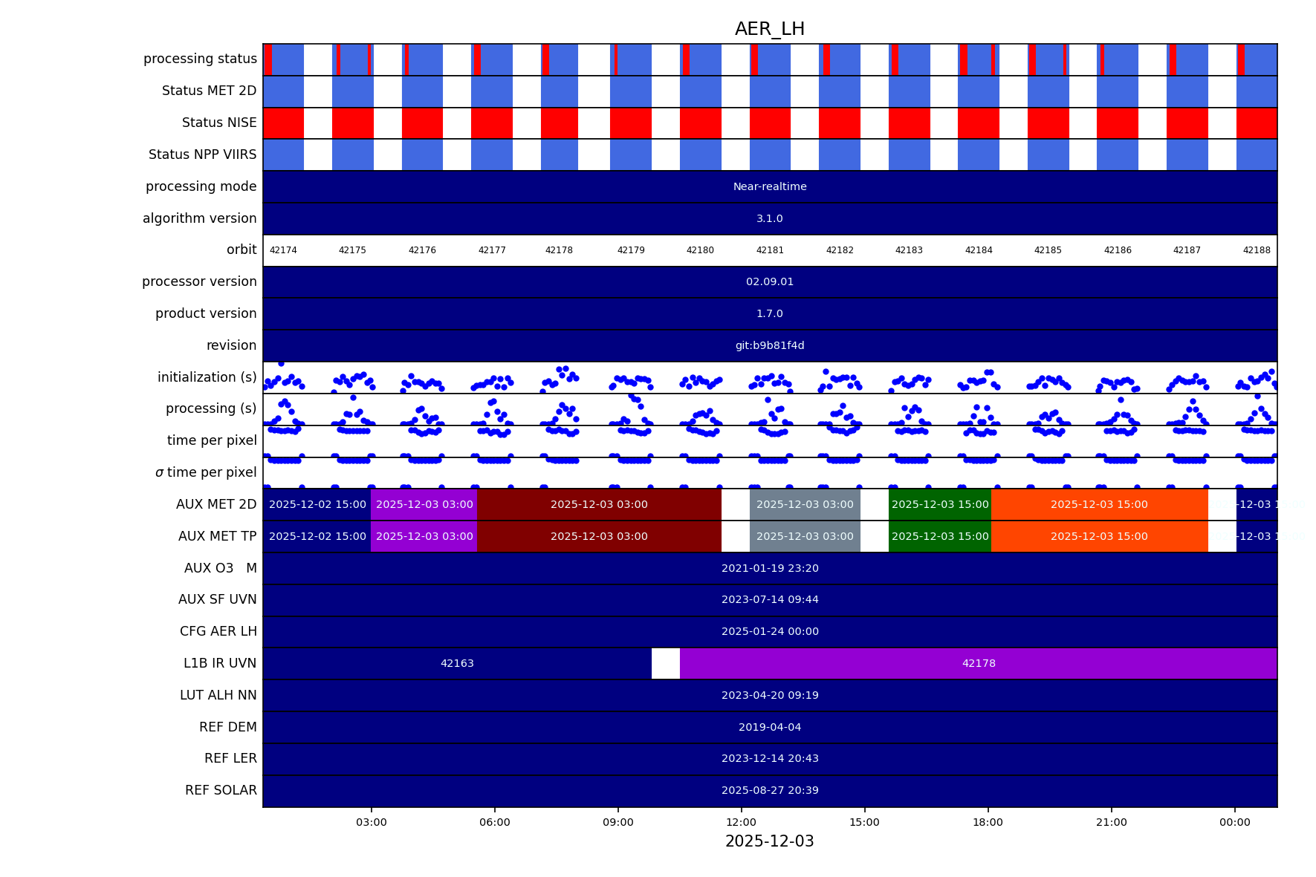
Task: Click orbit number 42174 label
Action: tap(283, 250)
